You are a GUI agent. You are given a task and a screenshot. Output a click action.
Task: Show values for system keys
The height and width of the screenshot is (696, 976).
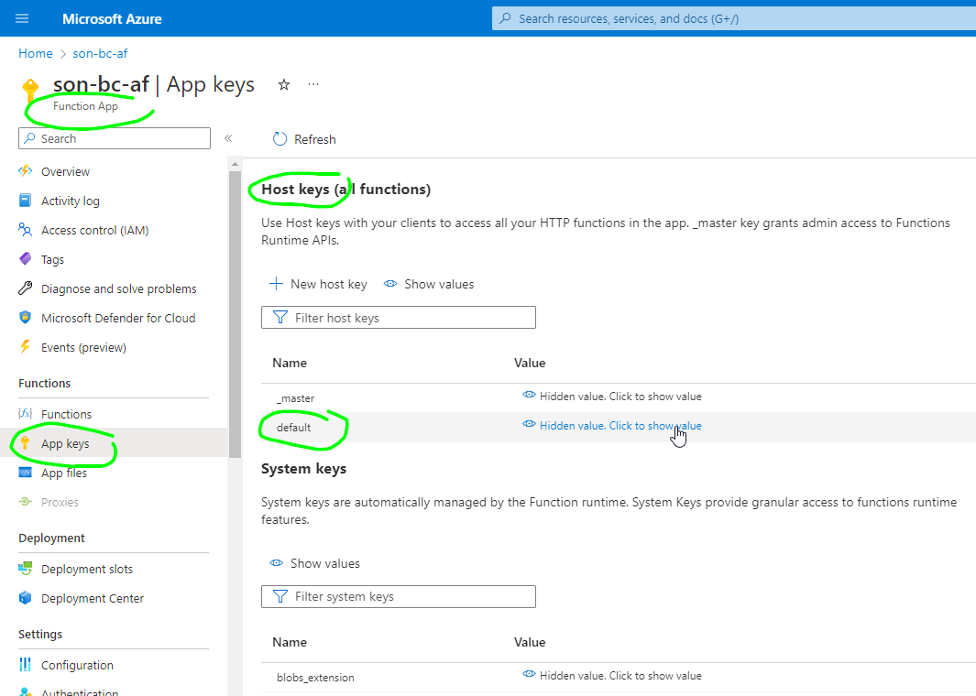pyautogui.click(x=314, y=563)
